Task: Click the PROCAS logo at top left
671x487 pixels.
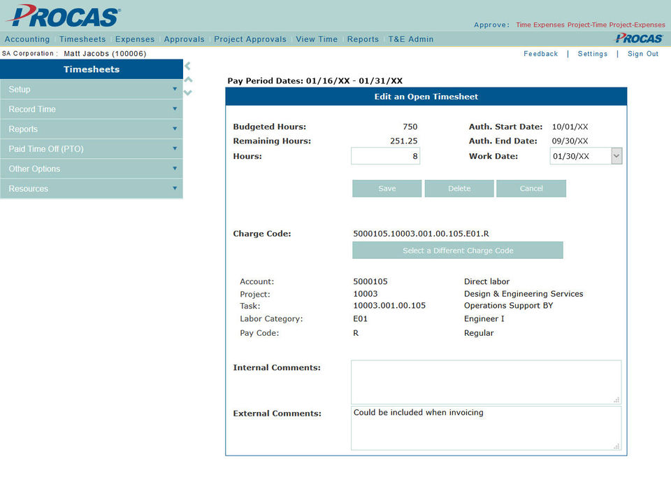Action: (64, 16)
